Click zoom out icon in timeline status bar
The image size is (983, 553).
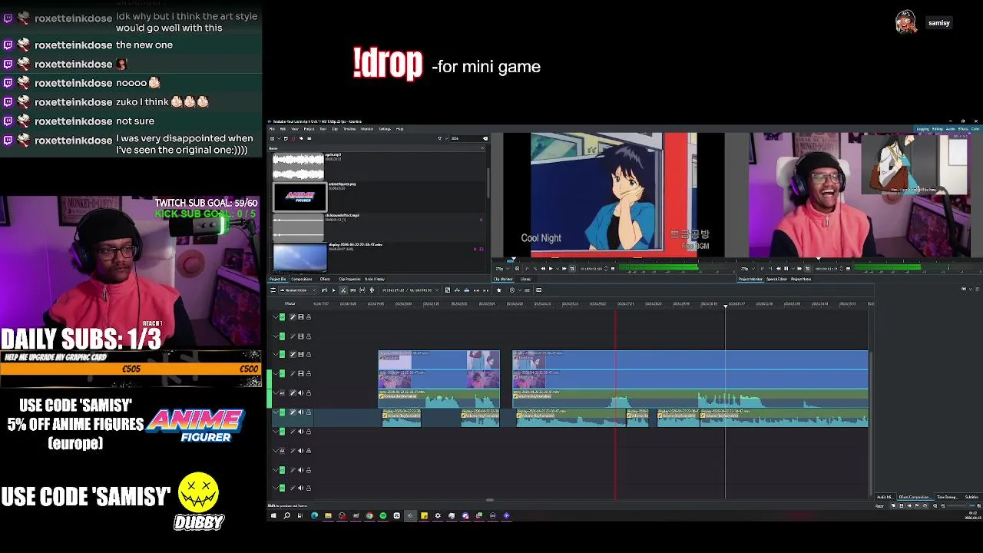[943, 506]
